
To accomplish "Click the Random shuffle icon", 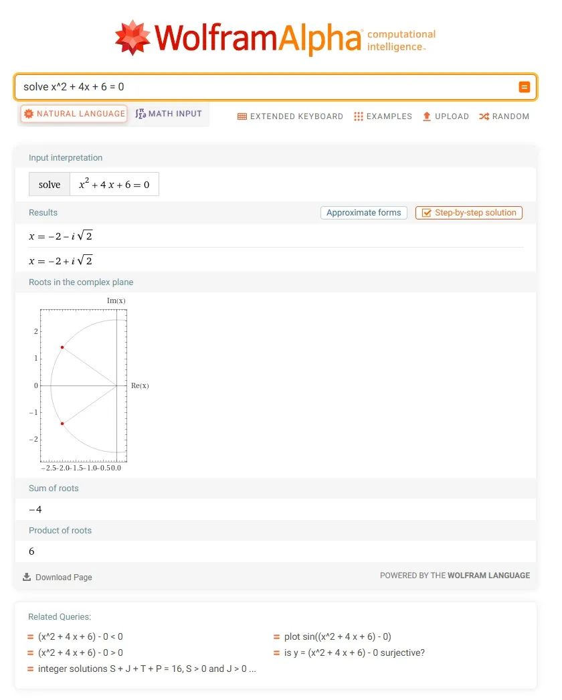I will (484, 116).
